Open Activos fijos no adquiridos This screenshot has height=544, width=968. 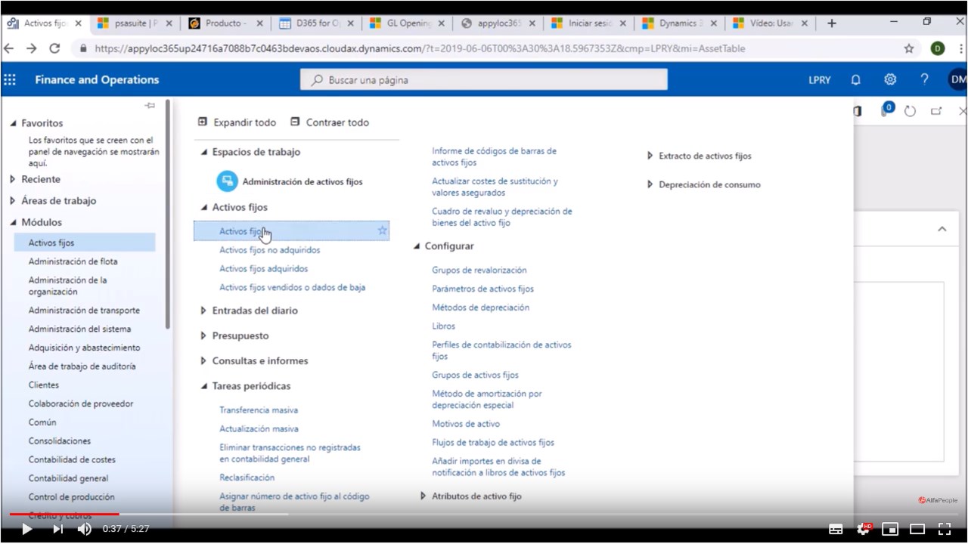click(x=270, y=250)
